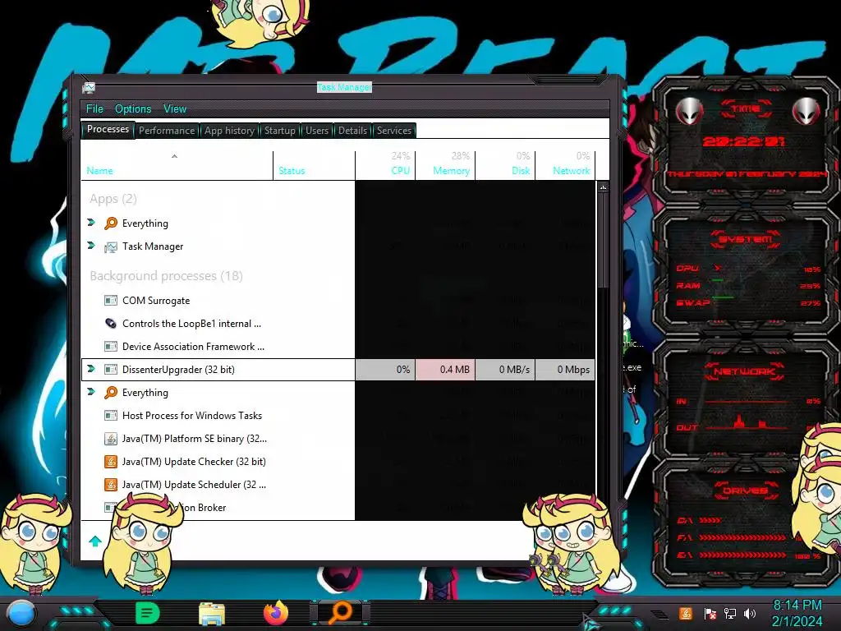Click the Task Manager title bar icon
Viewport: 841px width, 631px height.
pos(89,87)
